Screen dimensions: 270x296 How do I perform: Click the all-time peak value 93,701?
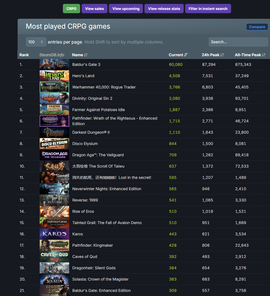pos(242,99)
